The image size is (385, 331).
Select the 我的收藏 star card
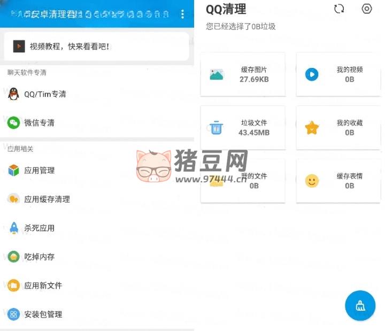(338, 127)
